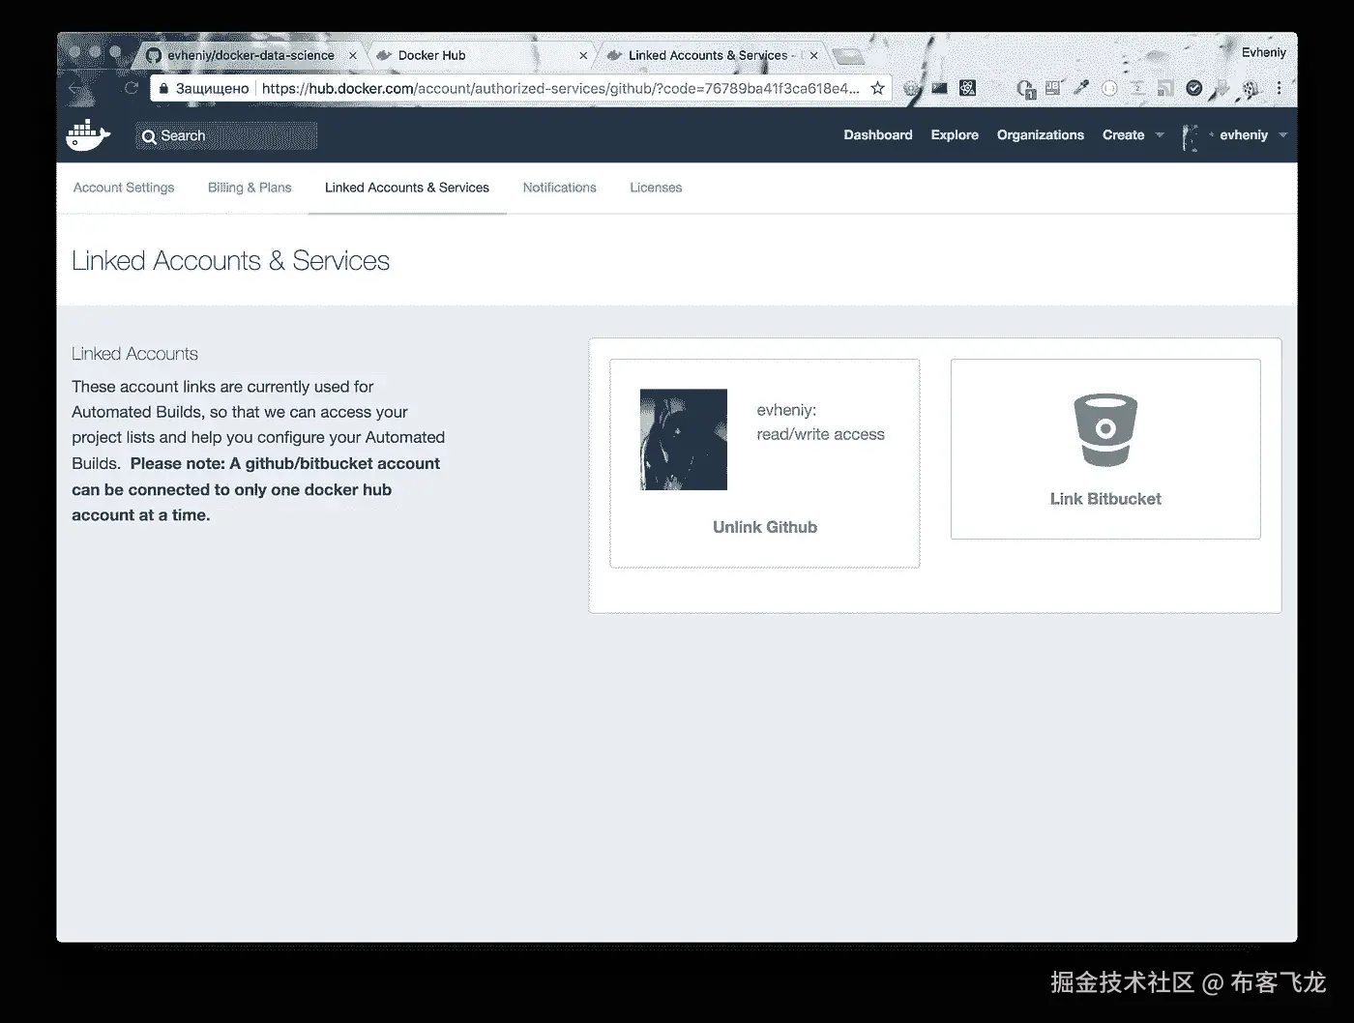Screen dimensions: 1354x1023
Task: Click 'read/write access' text
Action: (x=820, y=434)
